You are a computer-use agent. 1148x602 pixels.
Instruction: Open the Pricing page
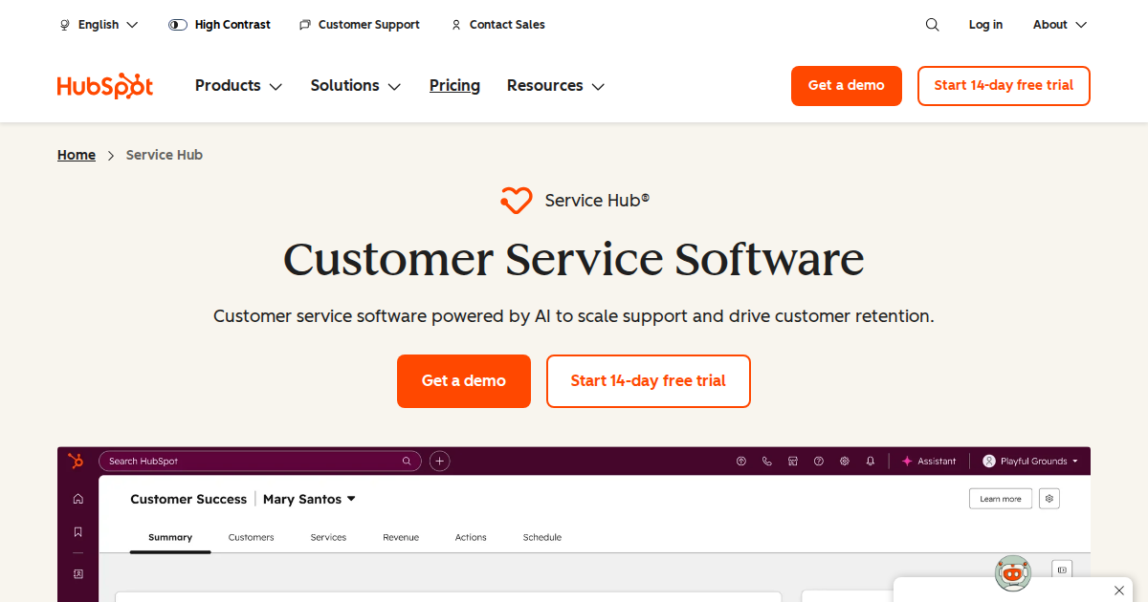454,86
